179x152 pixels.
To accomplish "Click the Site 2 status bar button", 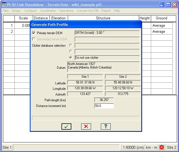I will [171, 147].
